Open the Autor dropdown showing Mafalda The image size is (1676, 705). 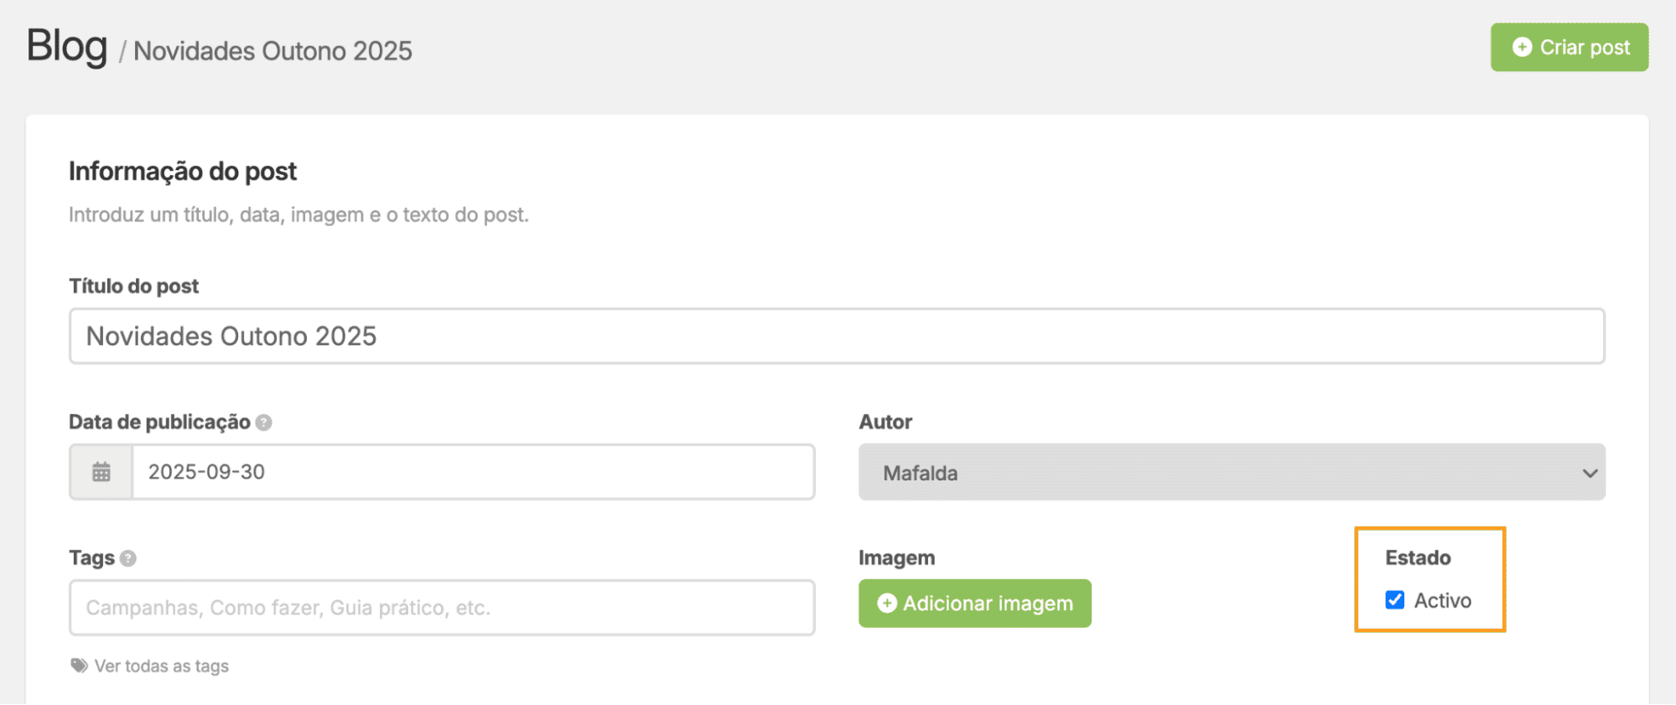tap(1231, 473)
